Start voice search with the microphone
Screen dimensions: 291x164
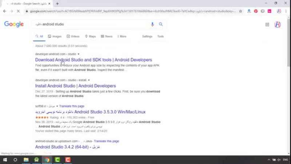(x=152, y=24)
